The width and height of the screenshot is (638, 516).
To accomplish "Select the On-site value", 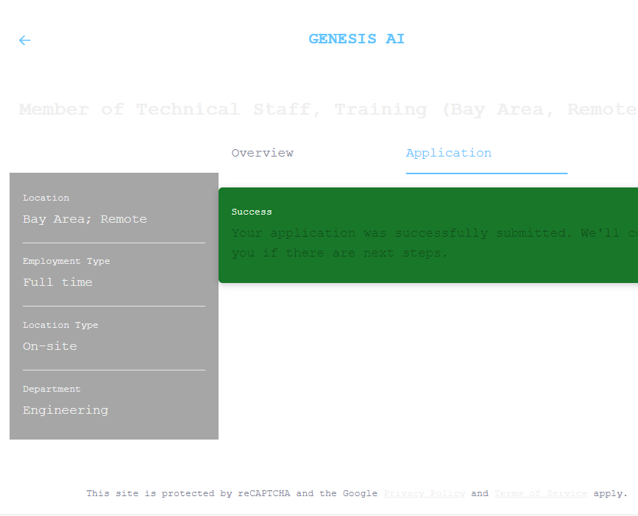I will coord(50,346).
